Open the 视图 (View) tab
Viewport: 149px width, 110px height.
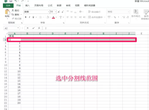pyautogui.click(x=77, y=6)
